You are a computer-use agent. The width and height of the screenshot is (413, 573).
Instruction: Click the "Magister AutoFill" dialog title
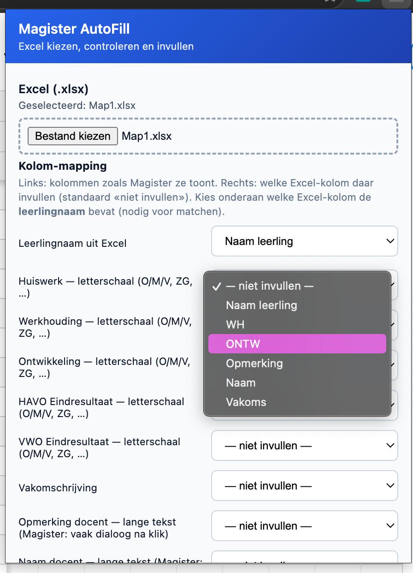coord(74,29)
